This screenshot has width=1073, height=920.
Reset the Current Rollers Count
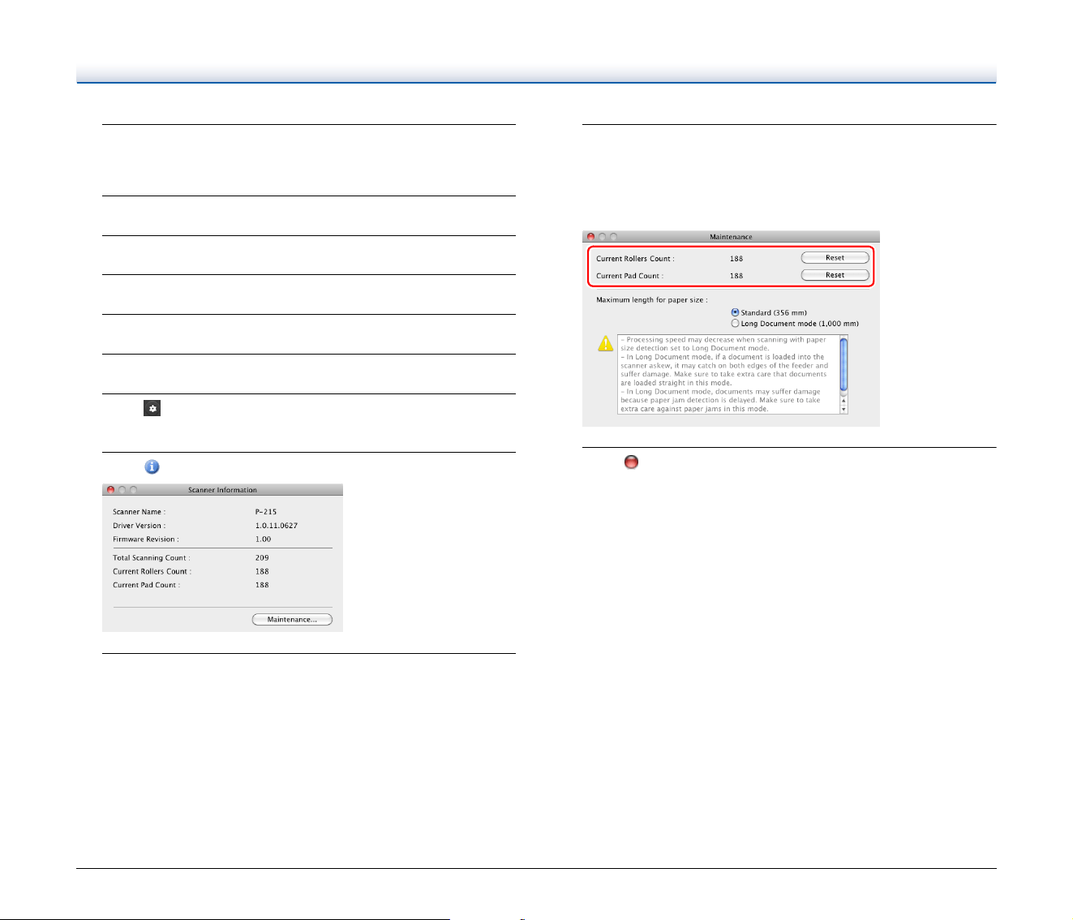coord(835,258)
